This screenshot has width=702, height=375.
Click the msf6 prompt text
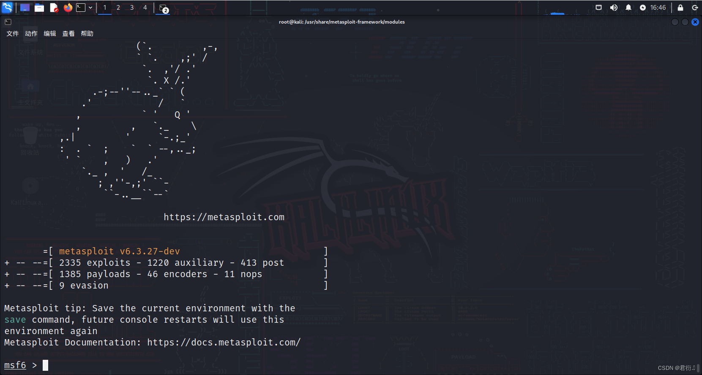coord(15,365)
